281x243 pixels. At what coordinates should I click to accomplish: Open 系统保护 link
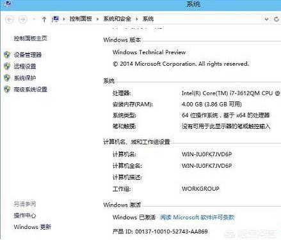(25, 78)
